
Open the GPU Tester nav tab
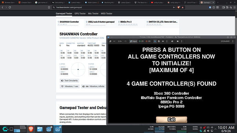[80, 13]
